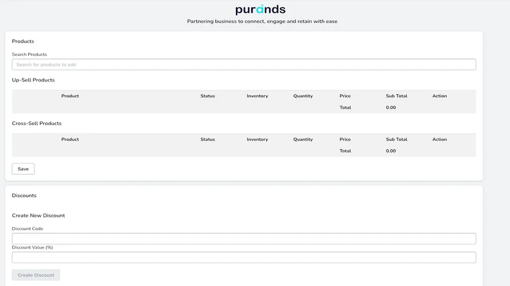Click the Total label in Up-Sell table
The width and height of the screenshot is (510, 286).
coord(345,107)
